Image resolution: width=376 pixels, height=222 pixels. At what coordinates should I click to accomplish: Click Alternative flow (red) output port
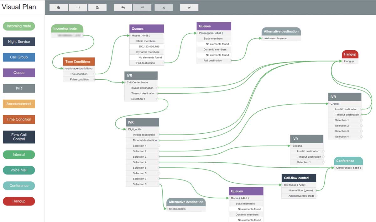(x=316, y=196)
